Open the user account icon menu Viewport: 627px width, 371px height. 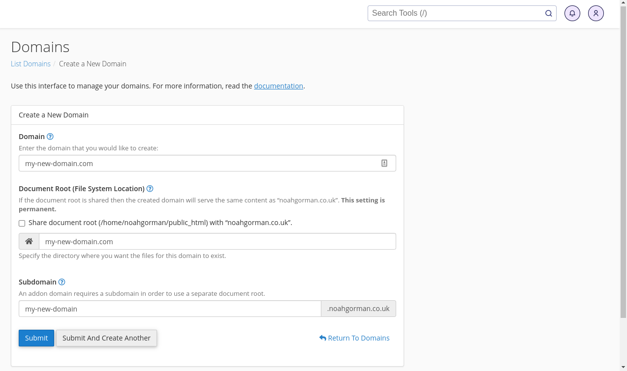pyautogui.click(x=596, y=13)
